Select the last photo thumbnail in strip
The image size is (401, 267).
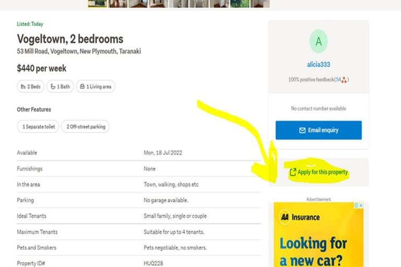pyautogui.click(x=260, y=3)
